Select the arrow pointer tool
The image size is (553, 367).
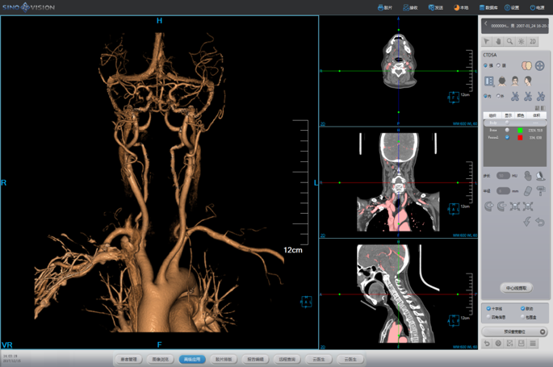[487, 41]
